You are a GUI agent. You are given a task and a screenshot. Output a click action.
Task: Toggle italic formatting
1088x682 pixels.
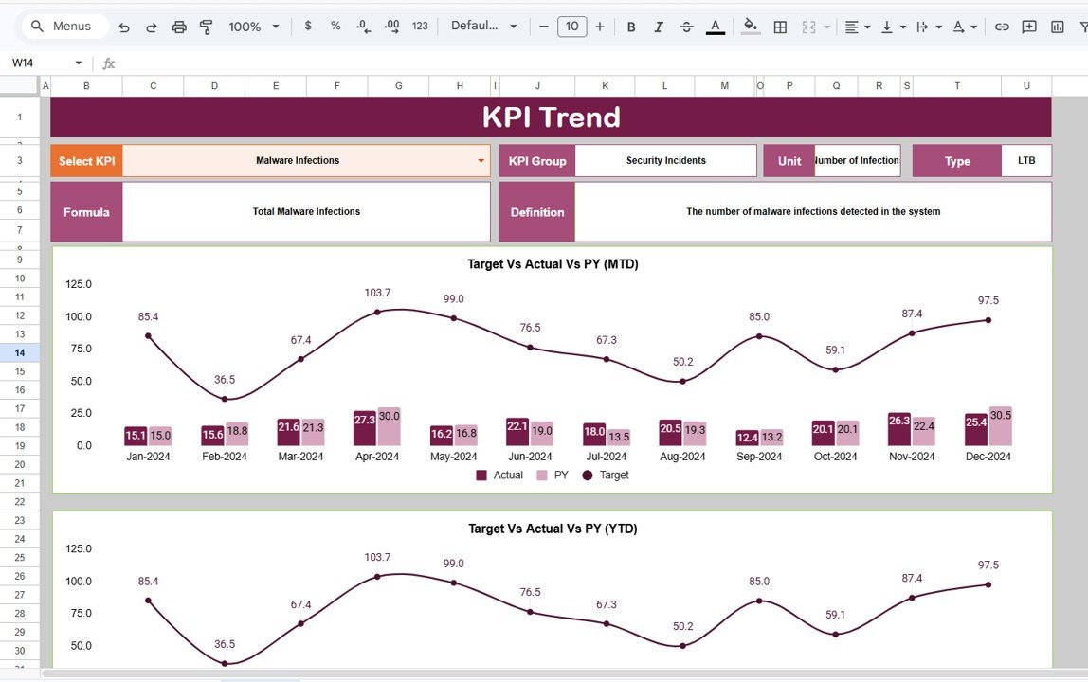coord(659,27)
